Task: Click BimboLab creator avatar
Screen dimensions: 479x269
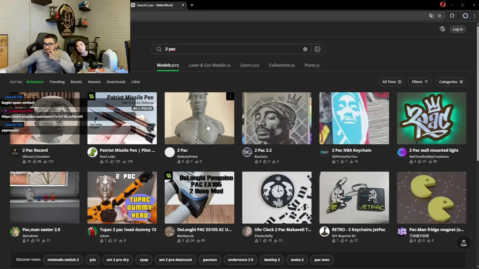Action: click(x=170, y=232)
